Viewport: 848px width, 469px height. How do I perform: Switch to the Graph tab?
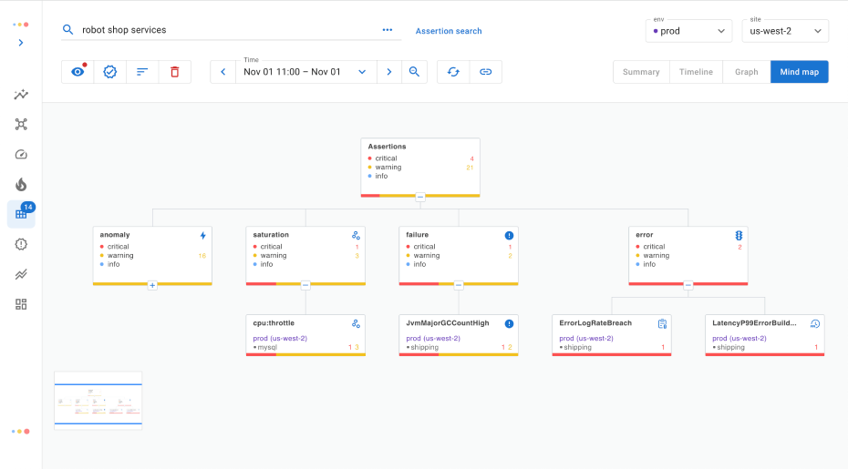pos(746,72)
